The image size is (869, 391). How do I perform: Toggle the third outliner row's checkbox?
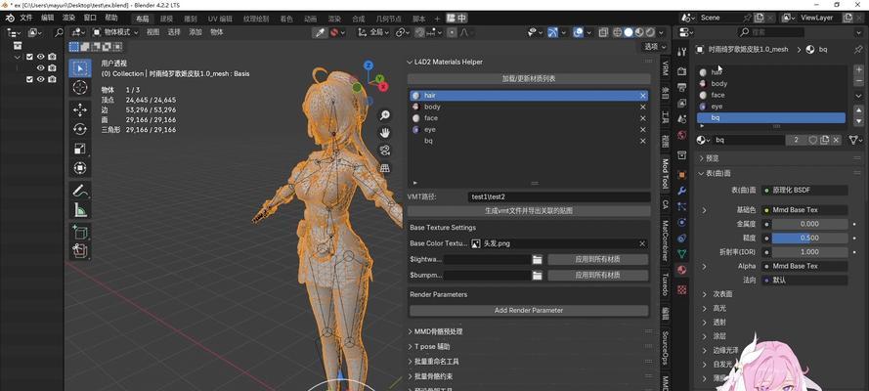click(30, 79)
